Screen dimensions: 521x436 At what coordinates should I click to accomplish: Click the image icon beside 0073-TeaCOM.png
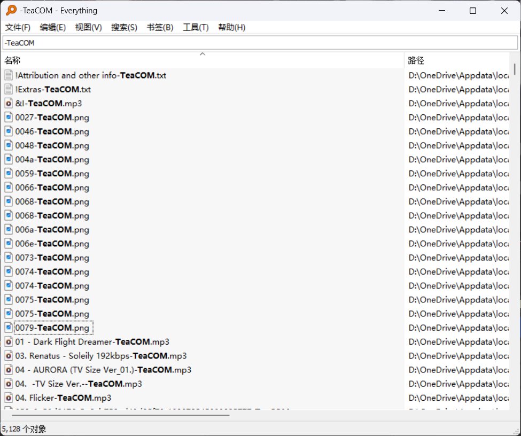click(x=9, y=258)
